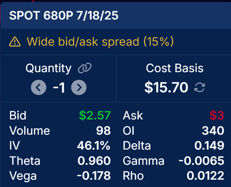Screen dimensions: 231x187
Task: Click the OI value 340
Action: click(x=213, y=130)
